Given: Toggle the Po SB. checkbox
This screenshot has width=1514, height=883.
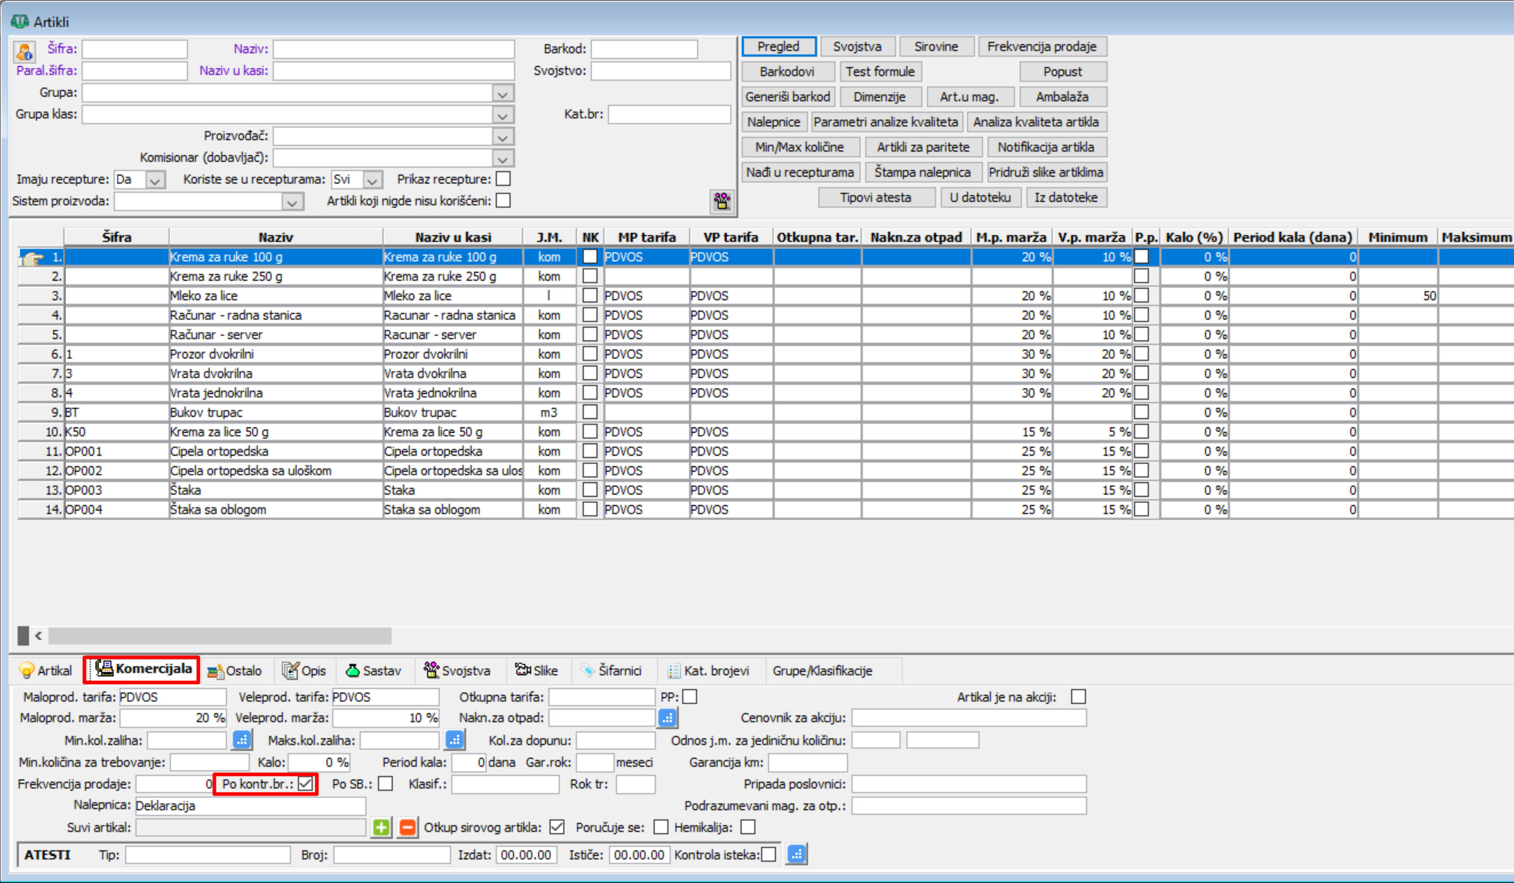Looking at the screenshot, I should click(x=386, y=784).
